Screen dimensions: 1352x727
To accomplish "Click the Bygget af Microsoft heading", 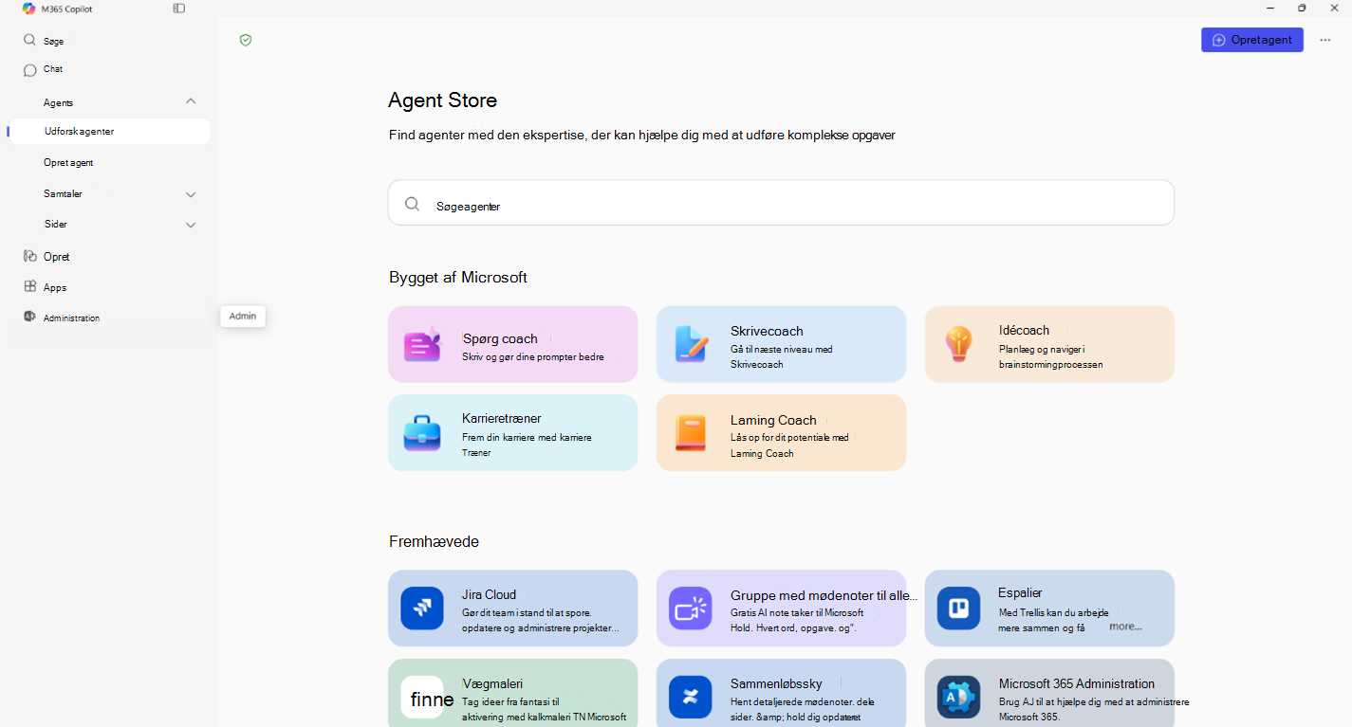I will click(458, 277).
